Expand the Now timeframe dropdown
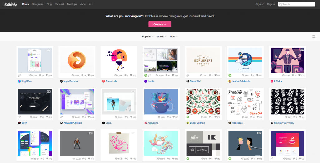Image resolution: width=320 pixels, height=163 pixels. click(x=174, y=37)
